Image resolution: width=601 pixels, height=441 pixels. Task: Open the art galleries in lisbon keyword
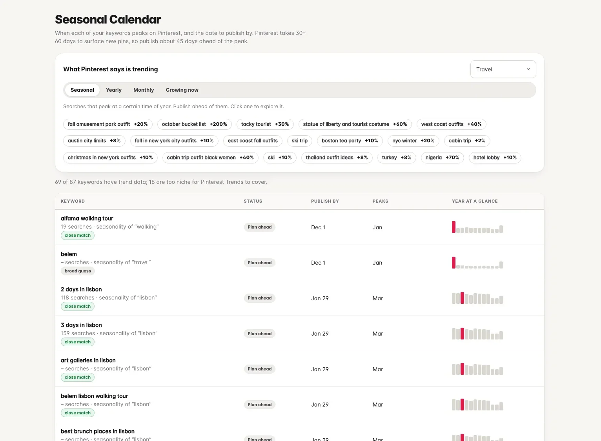click(x=88, y=360)
